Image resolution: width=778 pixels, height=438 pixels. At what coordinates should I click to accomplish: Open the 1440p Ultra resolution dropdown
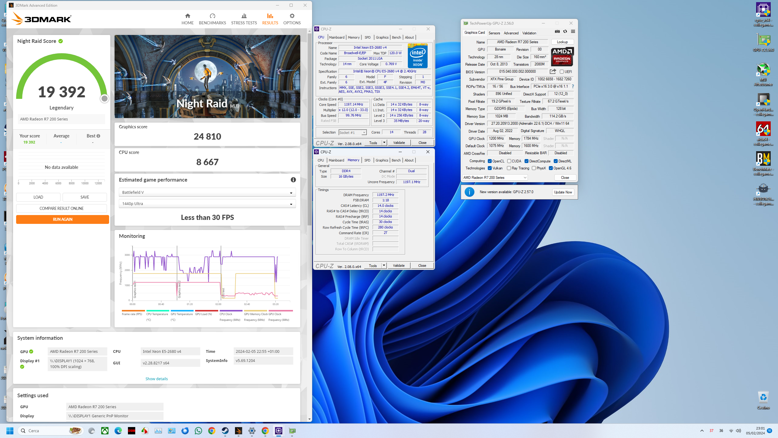pyautogui.click(x=207, y=203)
